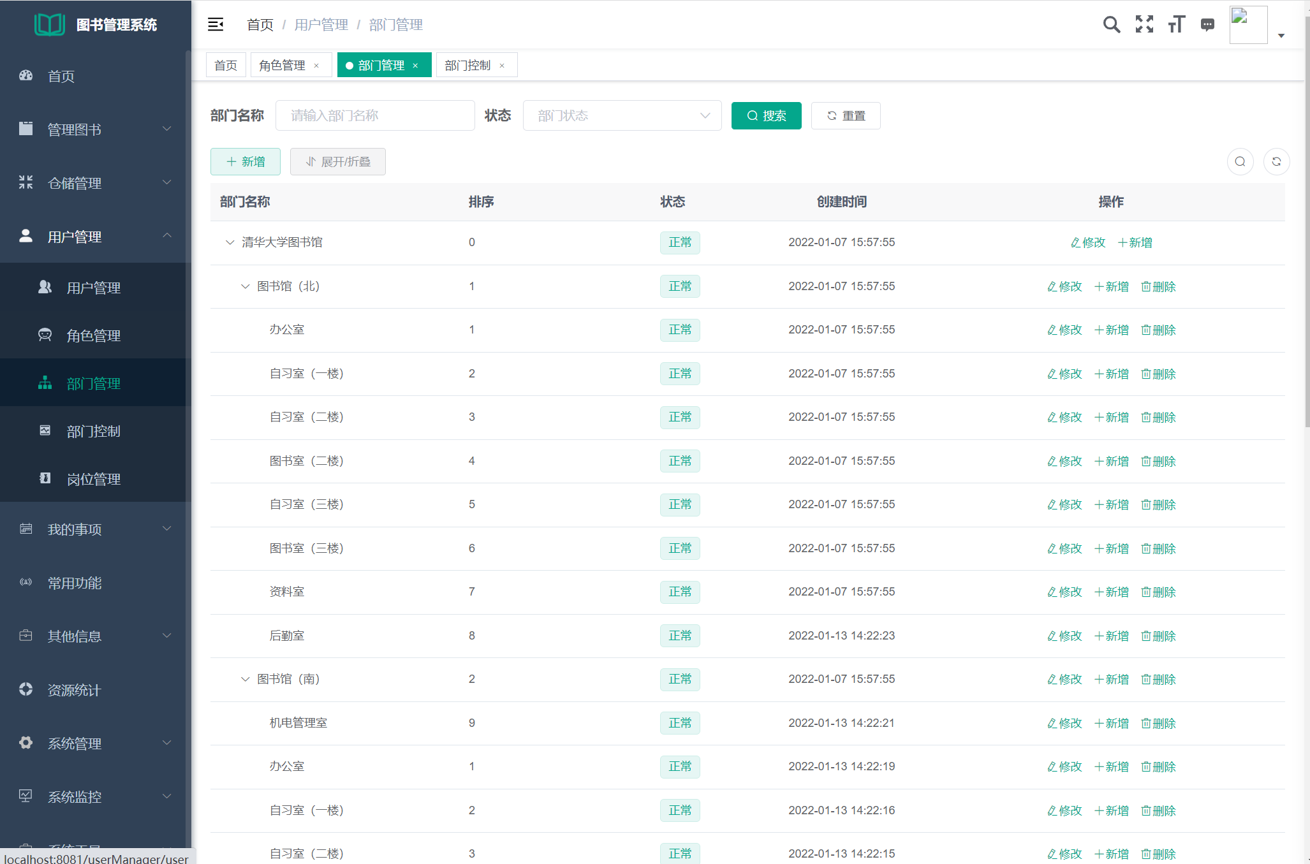Collapse sidebar with the hamburger icon
1310x864 pixels.
216,25
